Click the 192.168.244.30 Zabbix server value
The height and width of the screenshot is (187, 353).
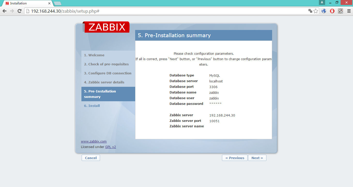222,115
